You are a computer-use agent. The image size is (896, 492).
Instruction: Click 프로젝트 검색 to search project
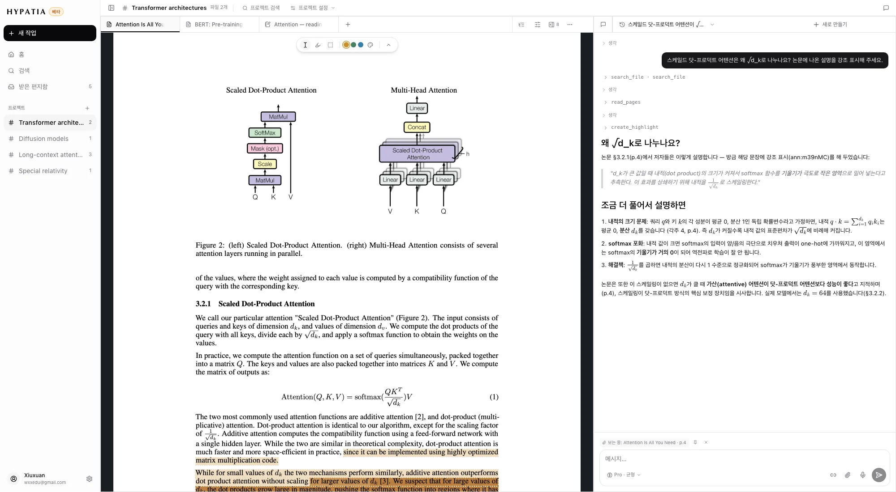[x=261, y=8]
